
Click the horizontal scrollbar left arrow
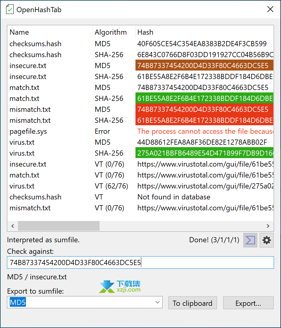[13, 226]
